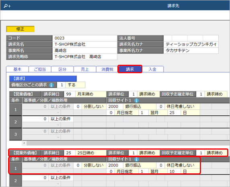The height and width of the screenshot is (187, 230).
Task: Click the search-plus magnifier icon
Action: point(7,6)
